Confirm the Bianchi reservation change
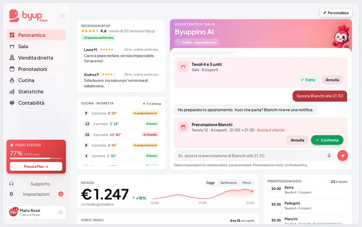362x227 pixels. click(327, 140)
